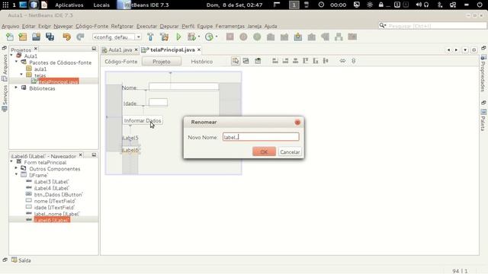Screen dimensions: 488x274
Task: Click the Idade text field in form
Action: point(158,103)
